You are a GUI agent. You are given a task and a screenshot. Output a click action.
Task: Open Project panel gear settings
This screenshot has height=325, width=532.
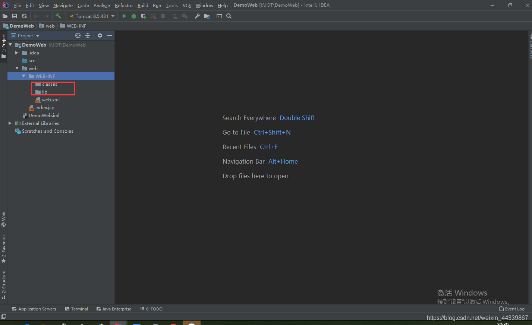(x=100, y=35)
